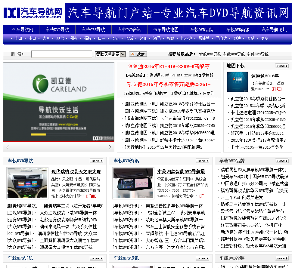This screenshot has width=295, height=268.
Task: Open the 更多 brands link
Action: tap(265, 38)
